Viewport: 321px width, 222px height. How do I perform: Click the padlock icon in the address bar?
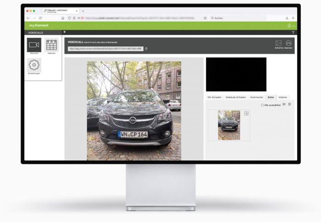pos(74,18)
